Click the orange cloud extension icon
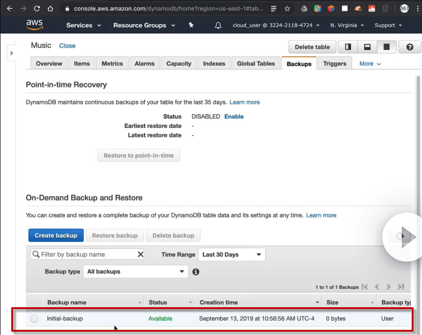 (x=358, y=8)
